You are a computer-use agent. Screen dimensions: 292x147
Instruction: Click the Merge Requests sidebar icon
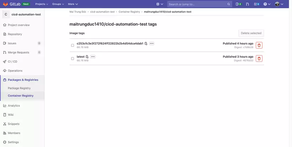[5, 52]
